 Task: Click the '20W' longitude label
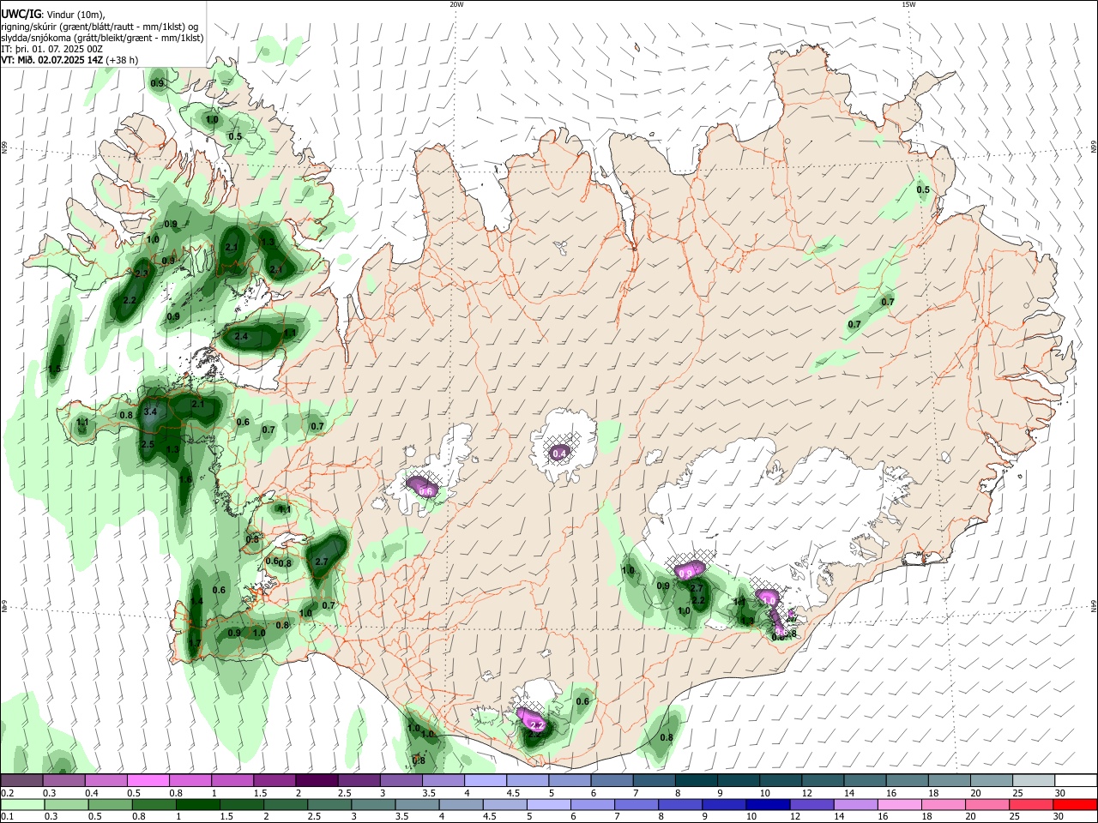[x=456, y=4]
